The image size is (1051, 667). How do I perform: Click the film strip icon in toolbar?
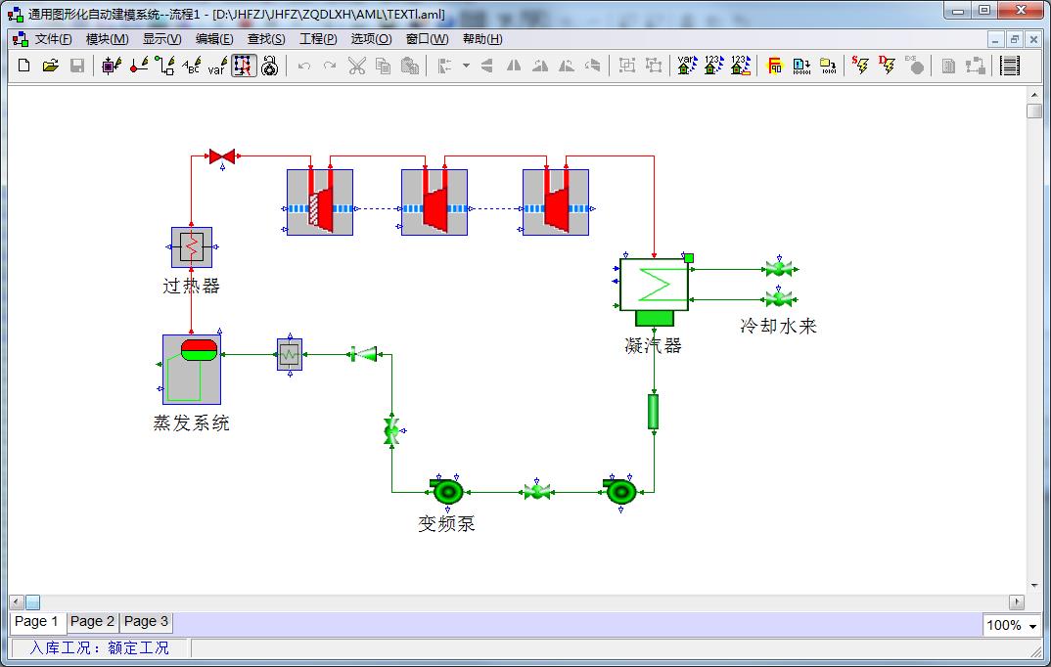click(x=1011, y=66)
